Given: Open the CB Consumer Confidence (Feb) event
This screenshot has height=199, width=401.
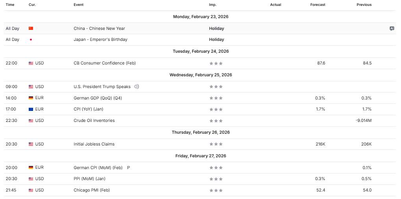Looking at the screenshot, I should [x=104, y=63].
